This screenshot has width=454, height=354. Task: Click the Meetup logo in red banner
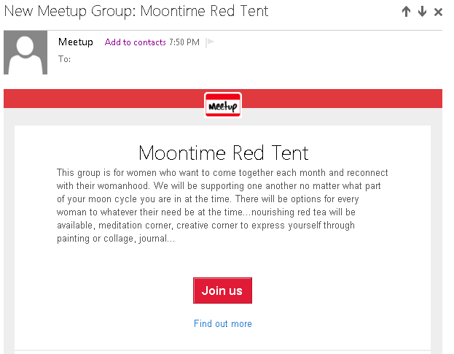coord(222,106)
